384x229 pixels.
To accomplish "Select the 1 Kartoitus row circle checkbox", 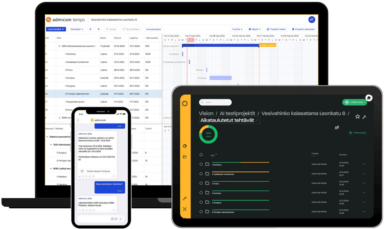I will pos(201,164).
